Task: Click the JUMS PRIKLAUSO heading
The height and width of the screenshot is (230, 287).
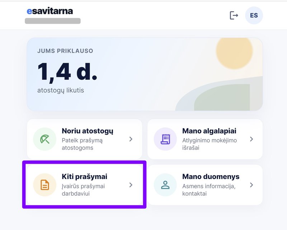Action: [65, 51]
